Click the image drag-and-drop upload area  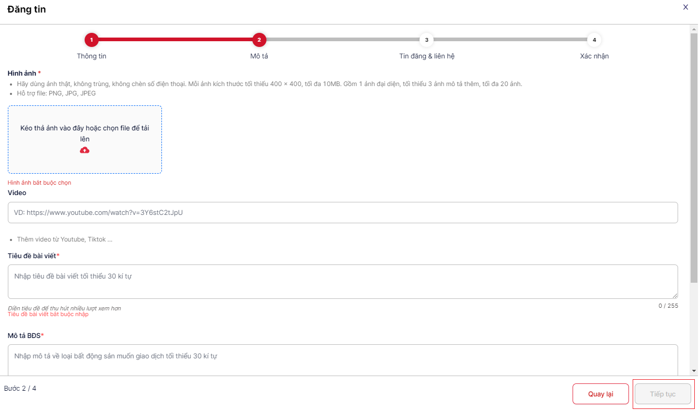85,139
